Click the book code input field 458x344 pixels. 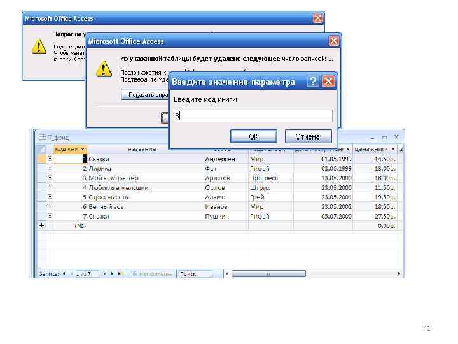253,116
